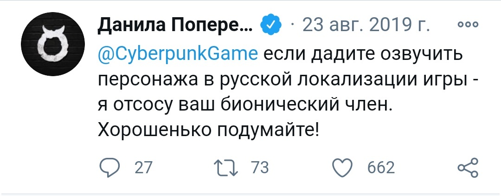This screenshot has height=196, width=501.
Task: Click the reply count 27
Action: pyautogui.click(x=143, y=167)
